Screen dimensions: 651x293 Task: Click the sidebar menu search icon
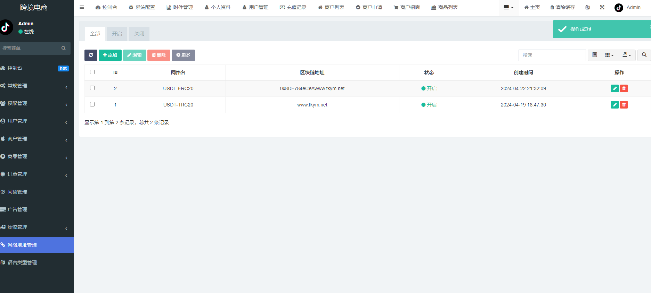click(x=64, y=48)
